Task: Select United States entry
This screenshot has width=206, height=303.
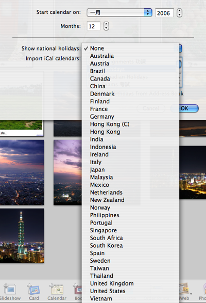Action: click(x=131, y=291)
